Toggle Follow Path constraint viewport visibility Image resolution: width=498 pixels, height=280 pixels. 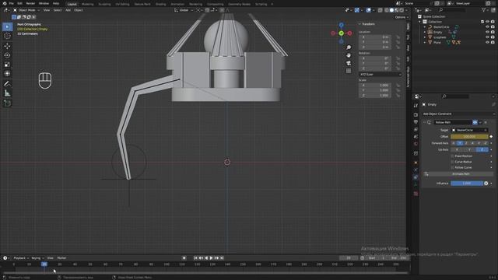click(475, 123)
